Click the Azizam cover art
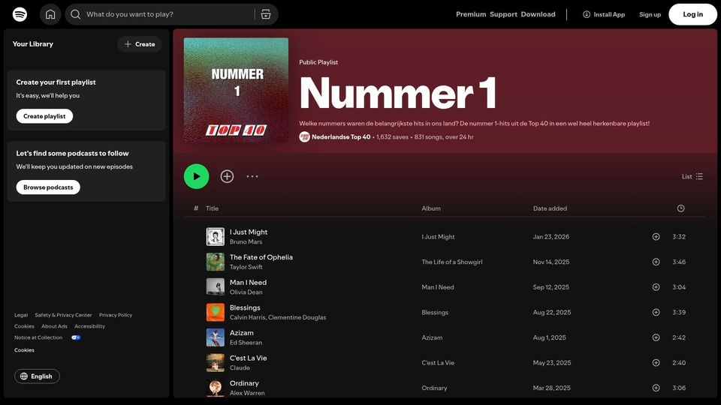The width and height of the screenshot is (721, 405). pyautogui.click(x=216, y=337)
